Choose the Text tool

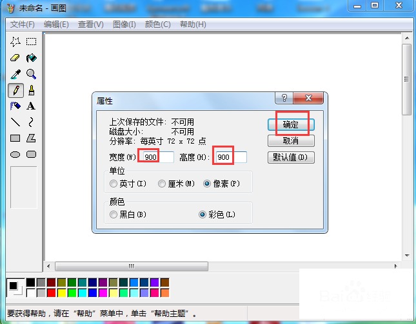point(31,106)
